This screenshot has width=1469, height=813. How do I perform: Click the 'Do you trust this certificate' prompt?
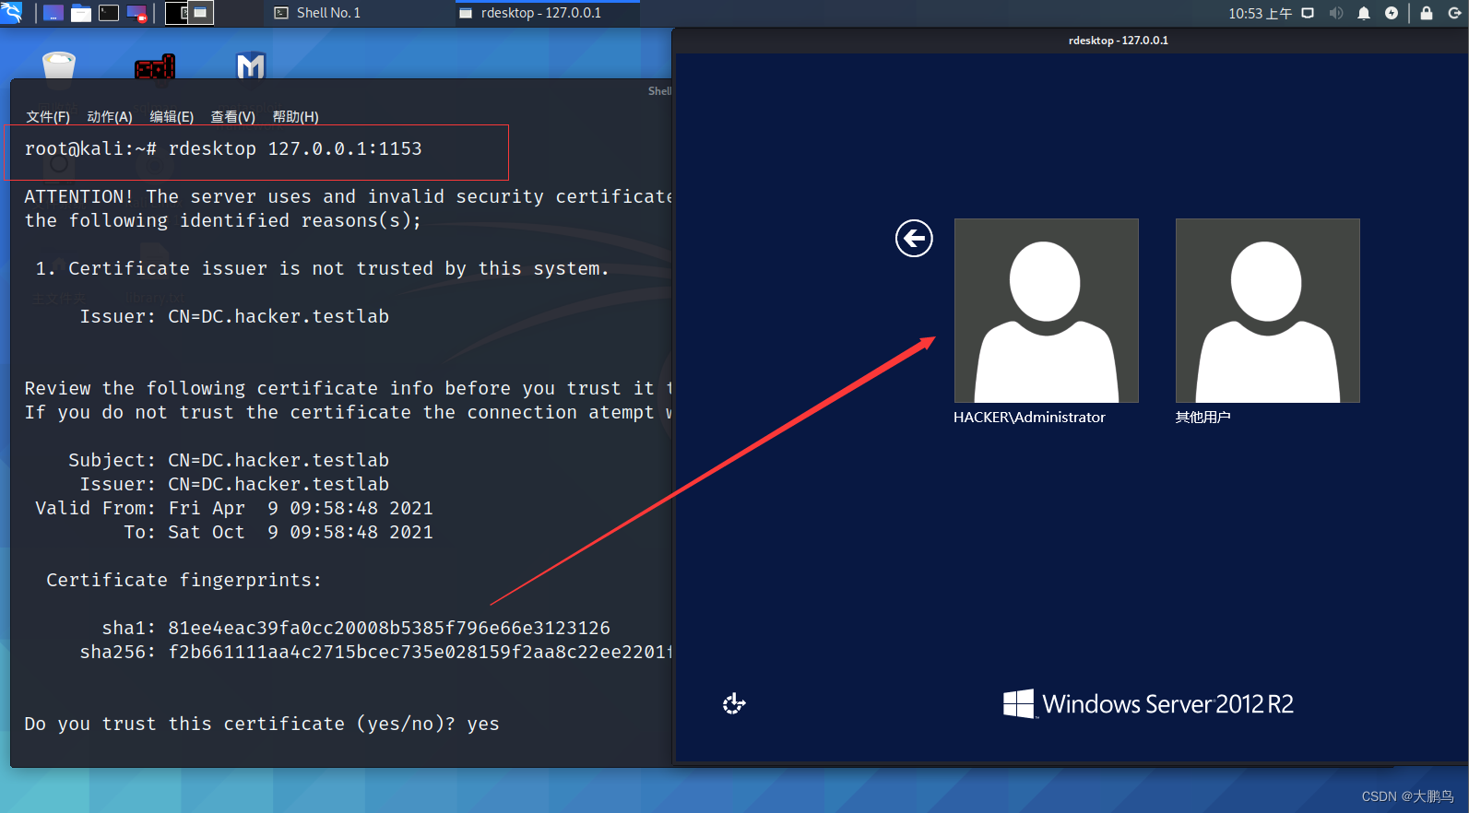262,725
